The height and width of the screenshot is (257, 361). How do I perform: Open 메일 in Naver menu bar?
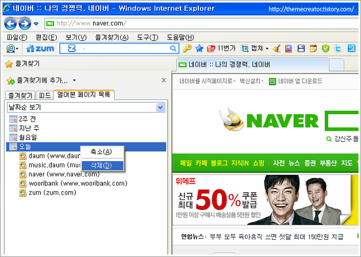186,163
